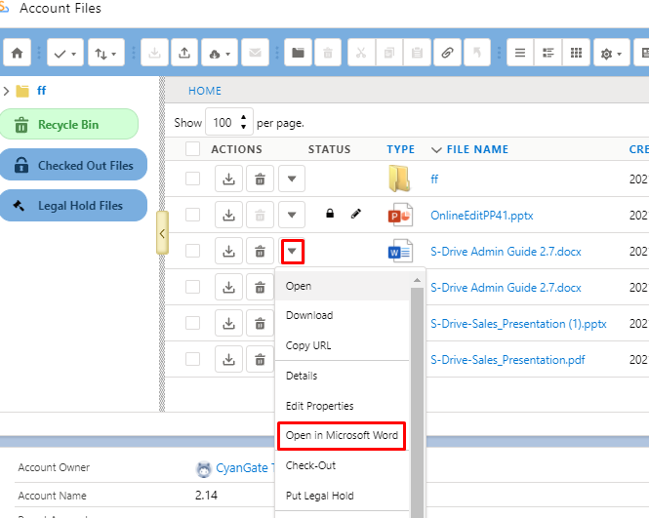The image size is (649, 518).
Task: Choose Open in Microsoft Word
Action: click(342, 435)
